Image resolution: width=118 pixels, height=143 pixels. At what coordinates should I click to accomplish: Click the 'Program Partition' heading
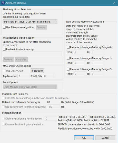[x=12, y=113]
